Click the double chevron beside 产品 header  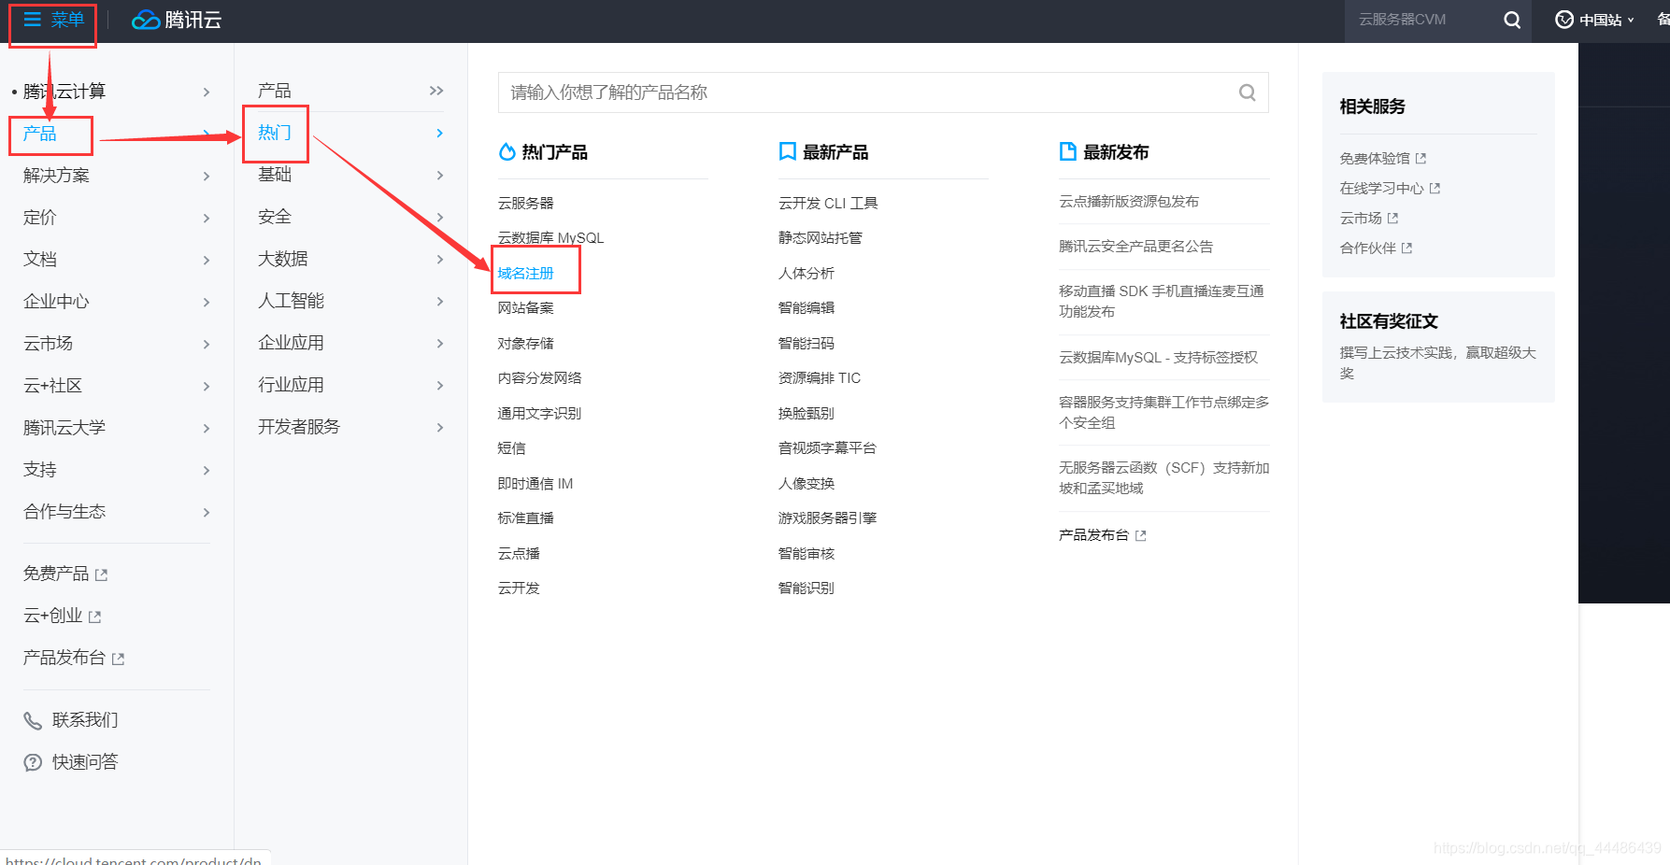[x=436, y=91]
